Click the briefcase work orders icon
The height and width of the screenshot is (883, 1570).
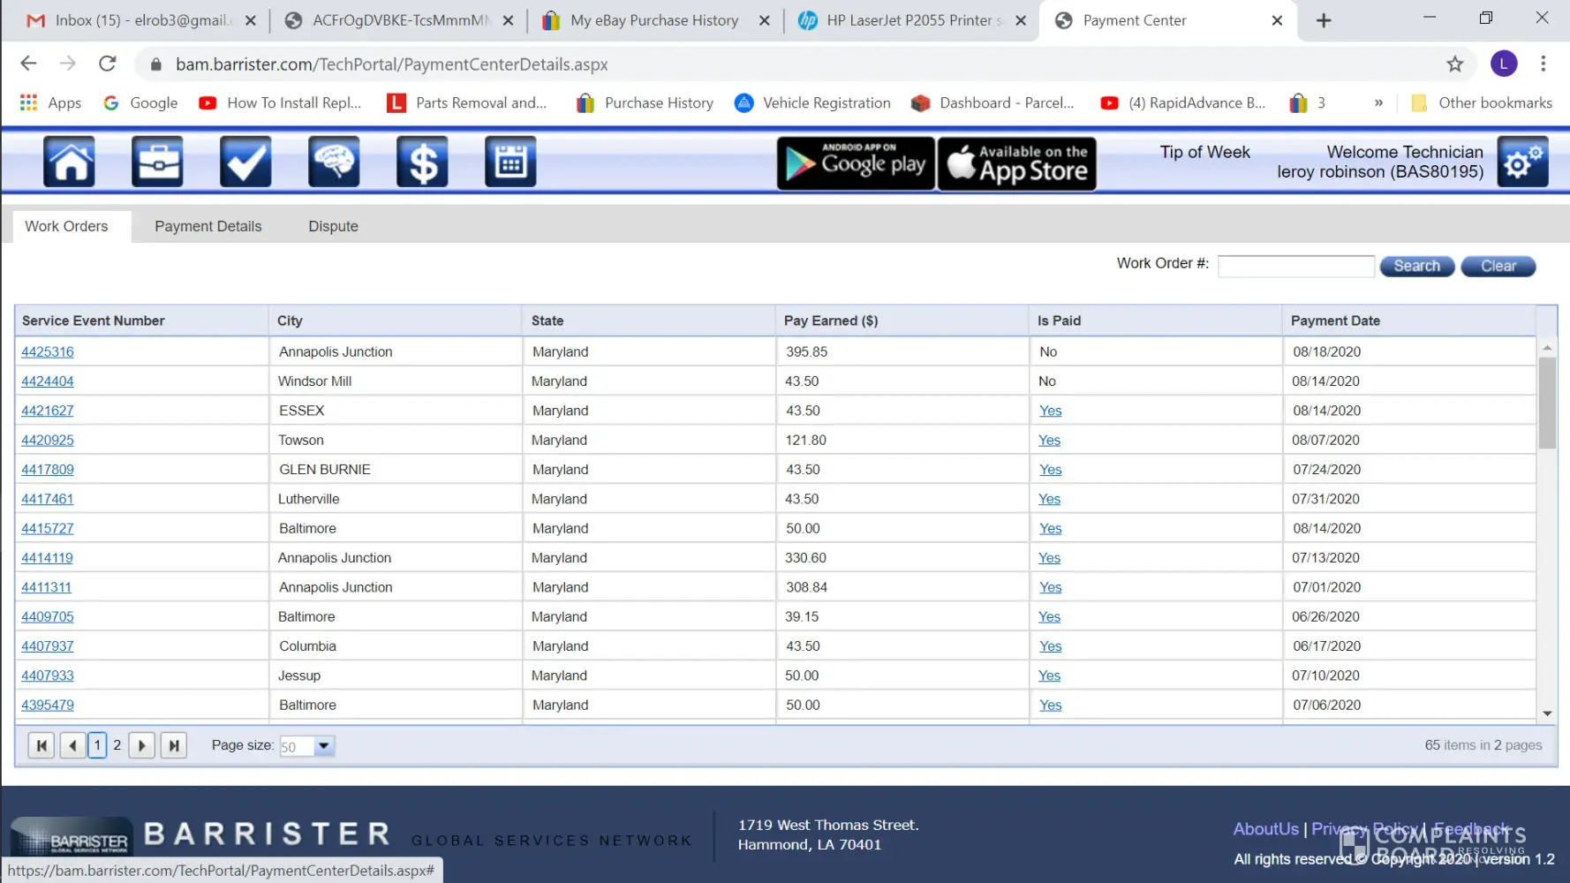pyautogui.click(x=157, y=162)
